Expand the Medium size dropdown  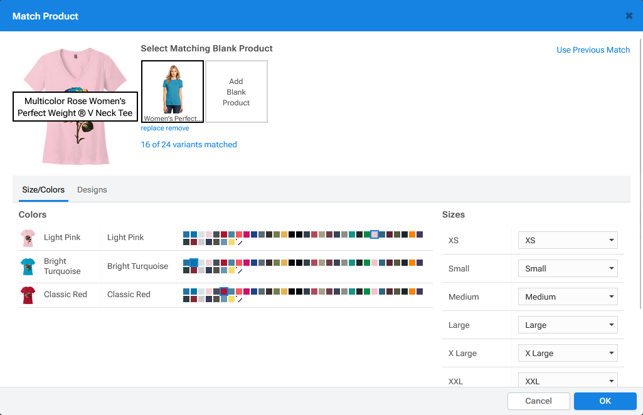point(568,297)
